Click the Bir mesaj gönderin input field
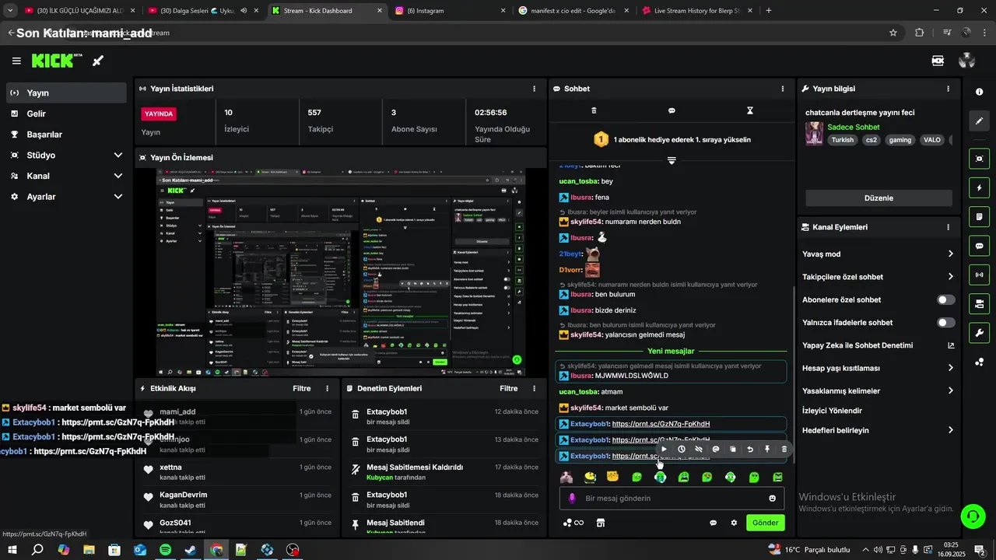This screenshot has height=560, width=996. 671,499
